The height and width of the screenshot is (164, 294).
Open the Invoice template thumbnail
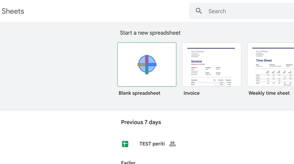(x=212, y=64)
